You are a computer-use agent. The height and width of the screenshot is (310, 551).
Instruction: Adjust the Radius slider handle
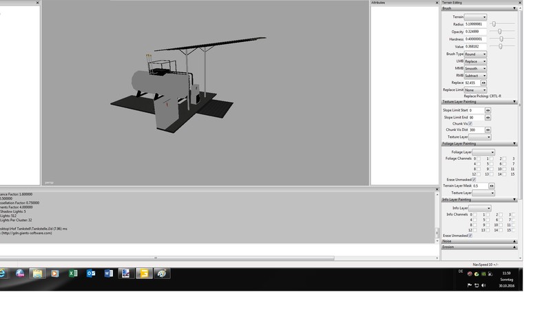(494, 24)
